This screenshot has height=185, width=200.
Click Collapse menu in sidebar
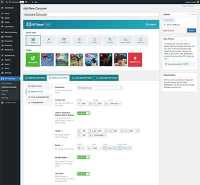pos(8,102)
